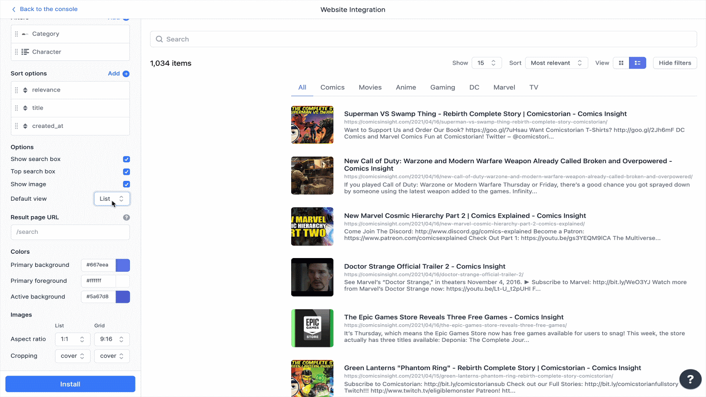Grab the drag handle of Character filter
The image size is (706, 397).
pos(16,52)
